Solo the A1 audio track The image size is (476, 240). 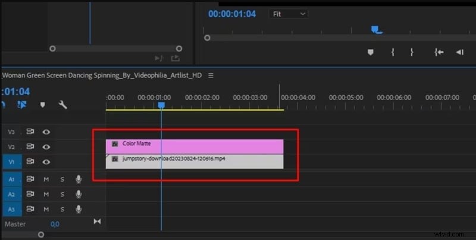click(x=62, y=179)
